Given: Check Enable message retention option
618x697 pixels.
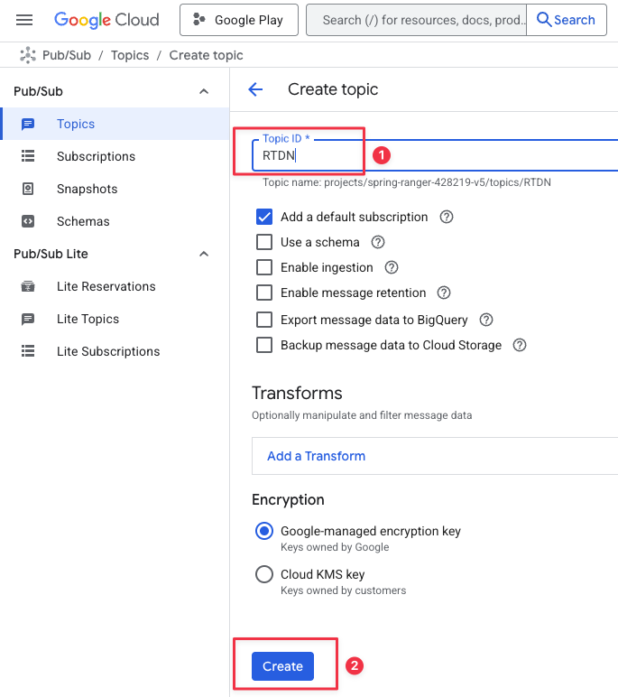Looking at the screenshot, I should pyautogui.click(x=264, y=293).
